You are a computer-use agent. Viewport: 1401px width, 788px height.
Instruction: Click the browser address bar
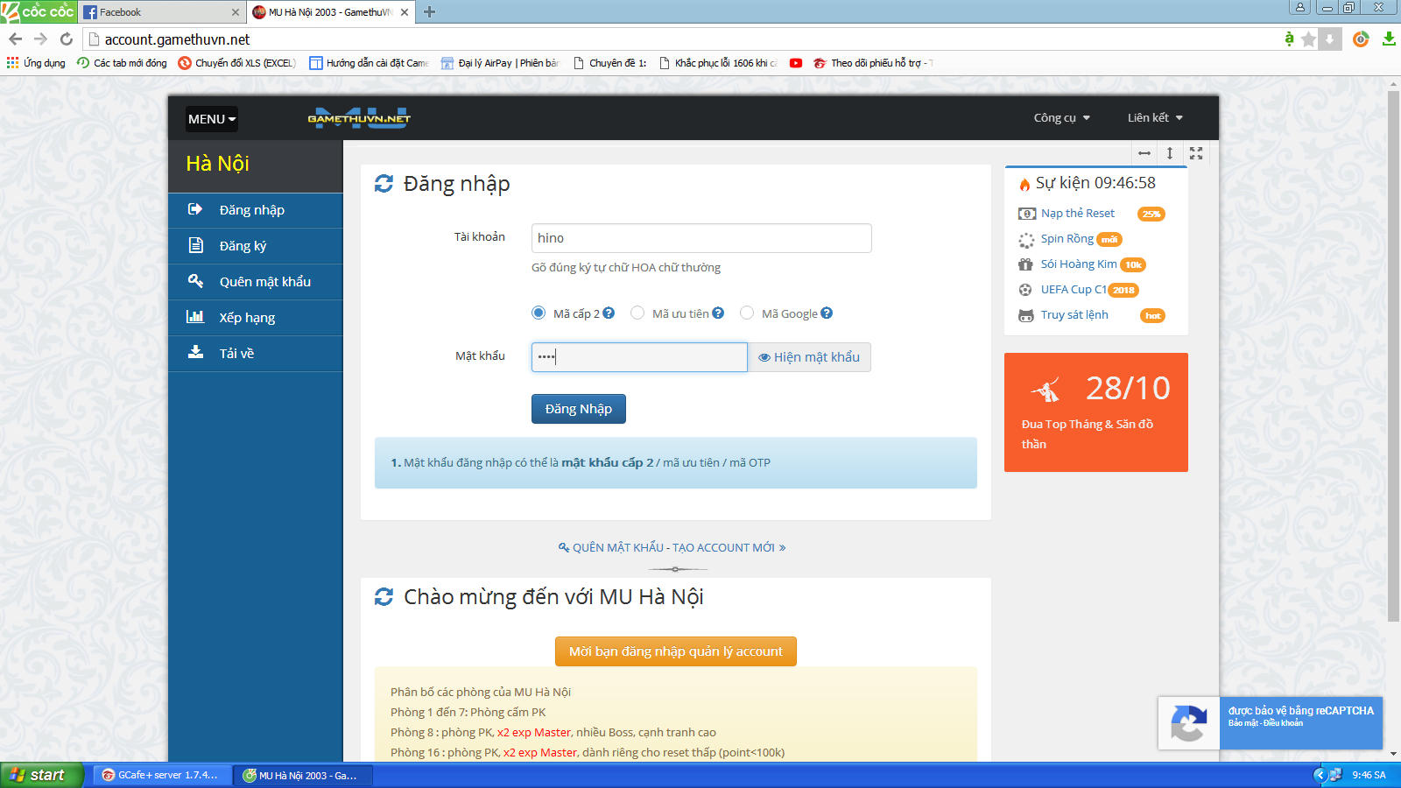click(x=683, y=39)
